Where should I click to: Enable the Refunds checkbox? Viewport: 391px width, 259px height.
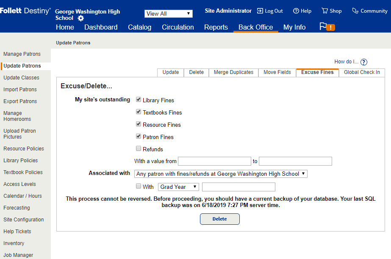coord(139,149)
